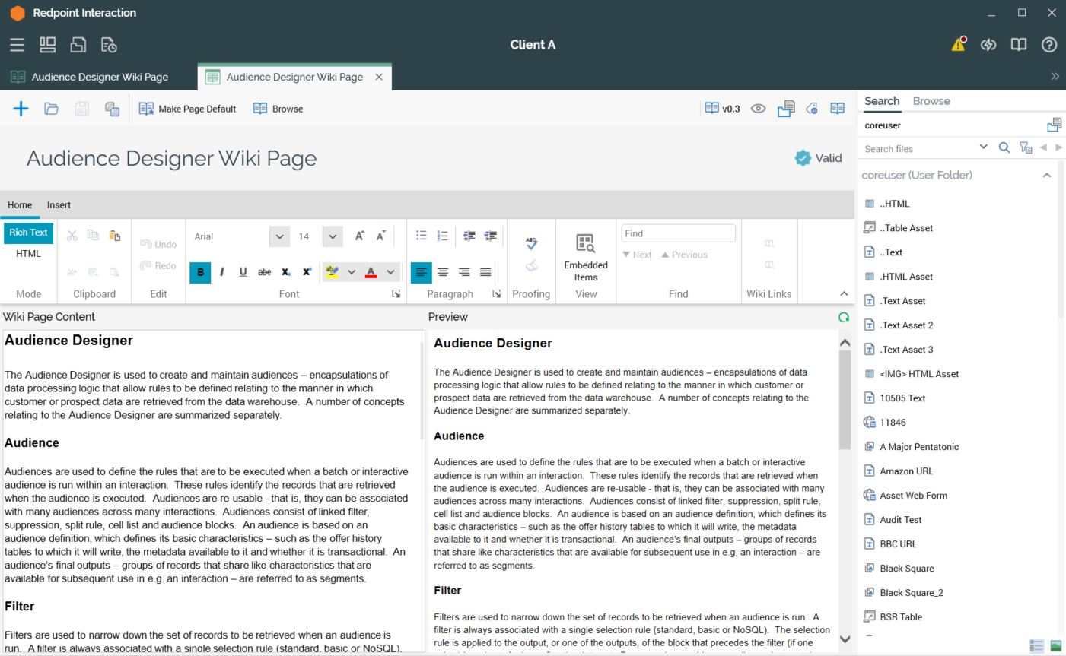Collapse the coreuser (User Folder) section

click(x=1046, y=176)
